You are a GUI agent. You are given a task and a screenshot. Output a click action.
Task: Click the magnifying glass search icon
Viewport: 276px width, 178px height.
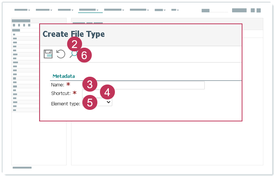[x=73, y=54]
